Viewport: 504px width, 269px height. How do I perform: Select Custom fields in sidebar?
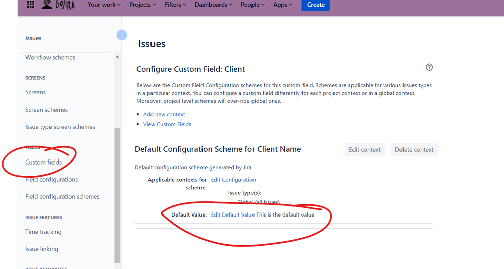click(43, 162)
